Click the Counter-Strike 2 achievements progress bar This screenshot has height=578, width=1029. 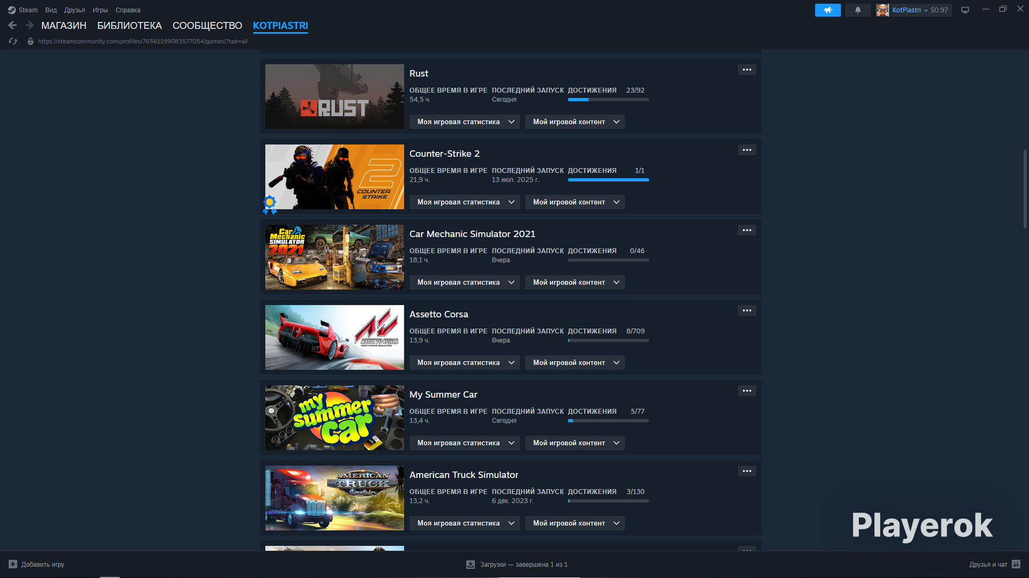tap(608, 180)
